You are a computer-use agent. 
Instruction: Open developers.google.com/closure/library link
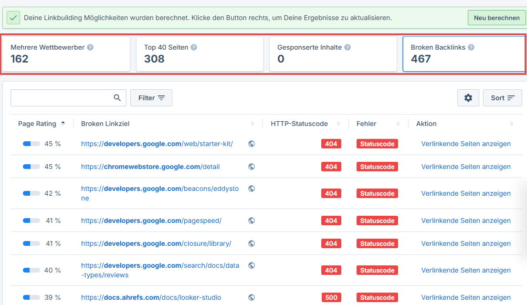tap(156, 243)
